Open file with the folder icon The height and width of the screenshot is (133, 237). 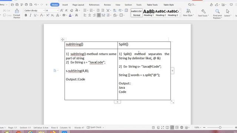coord(12,5)
